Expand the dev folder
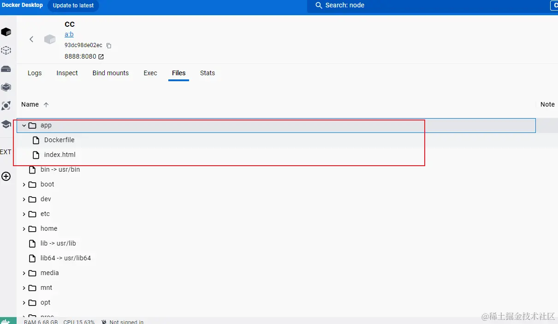The height and width of the screenshot is (324, 558). pos(24,199)
